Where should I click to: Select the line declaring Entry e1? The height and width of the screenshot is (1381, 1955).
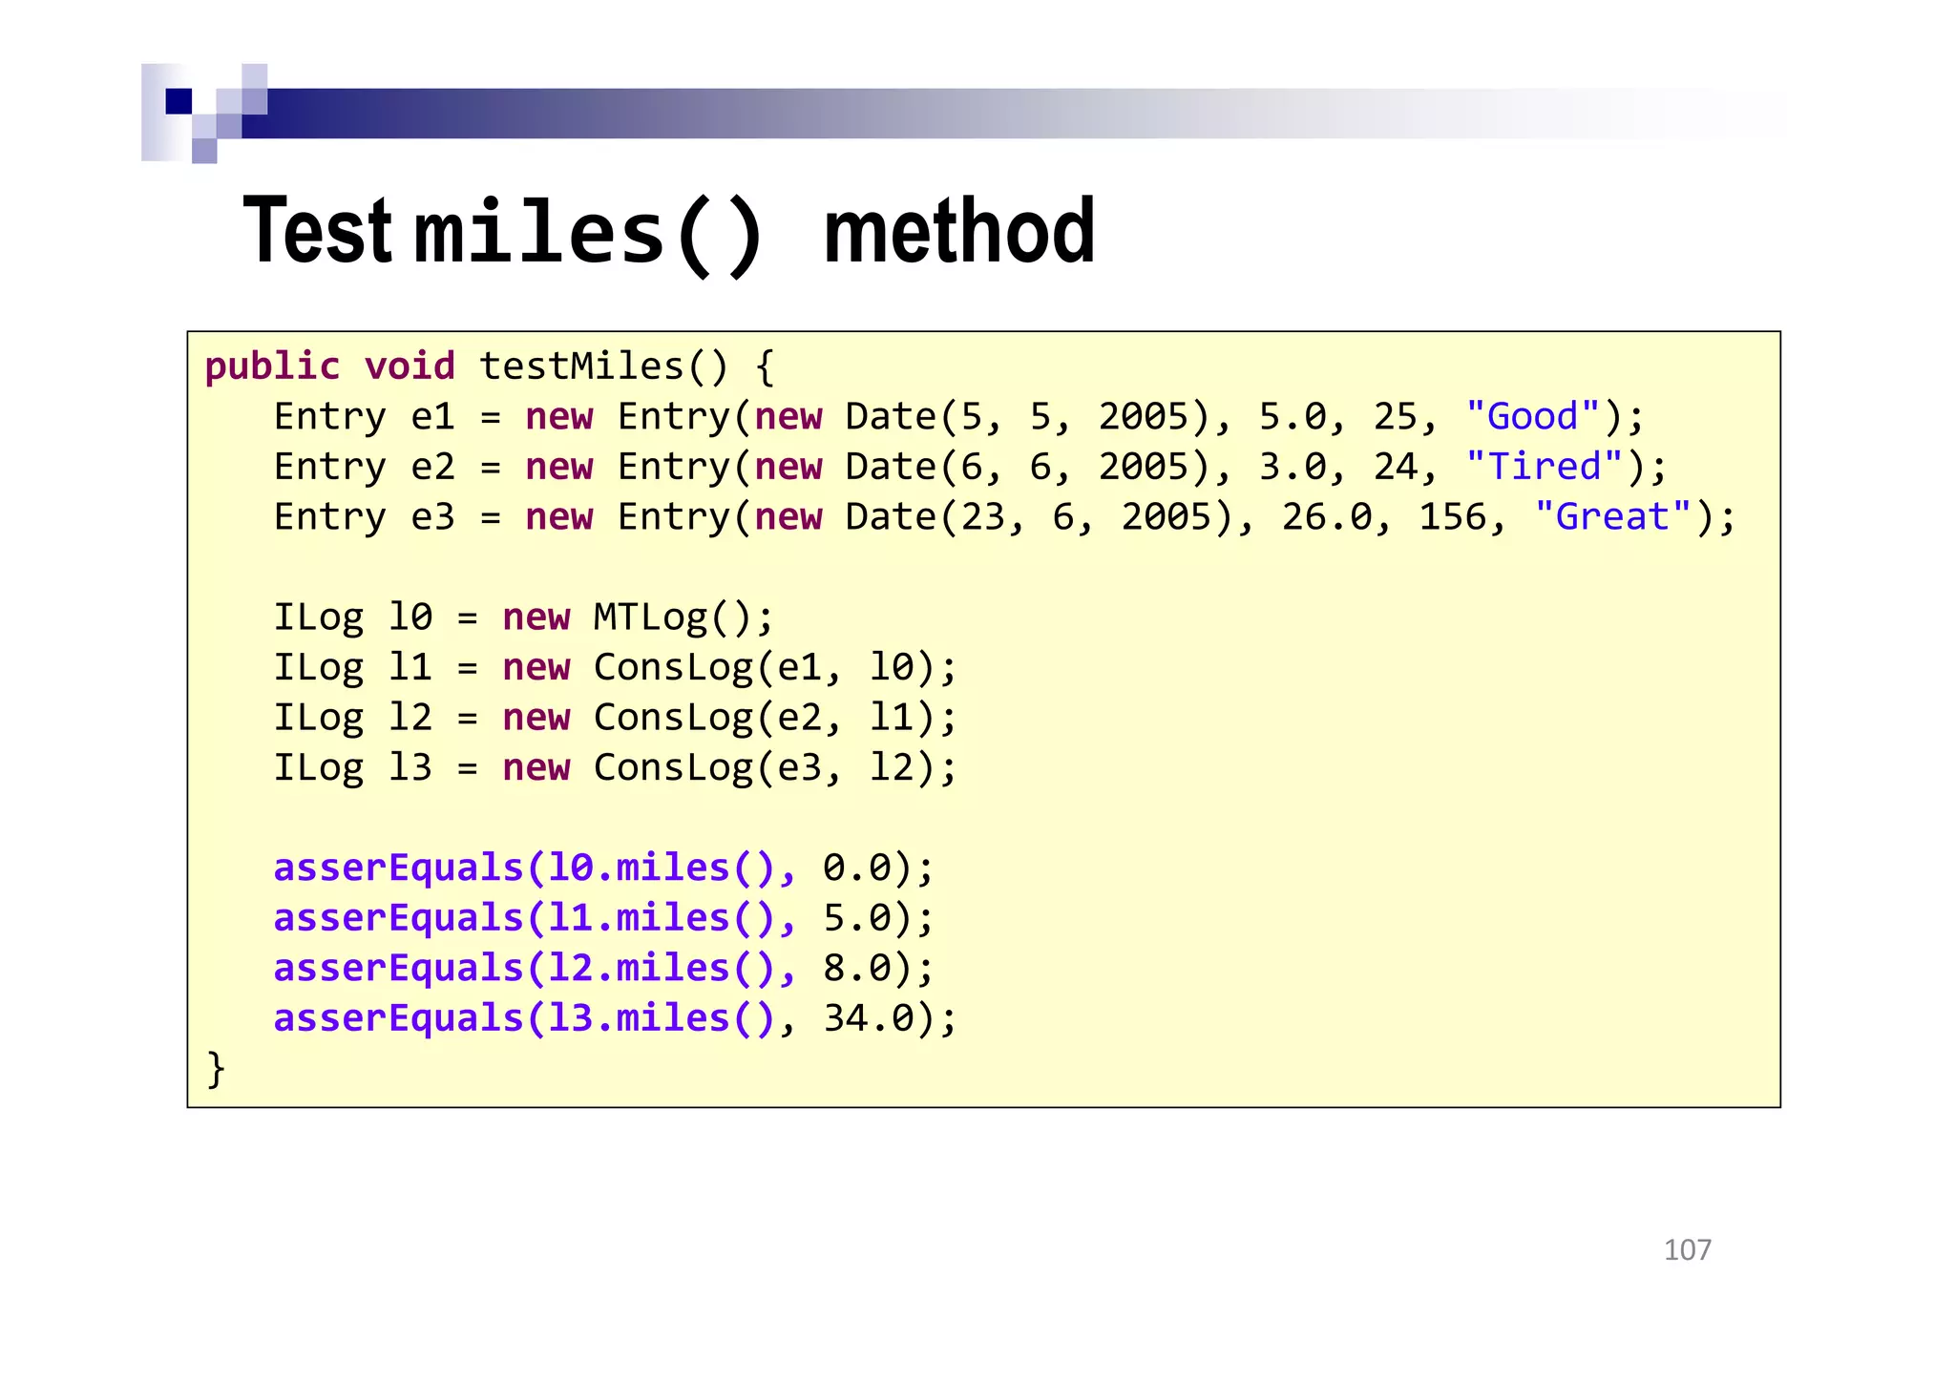point(959,417)
